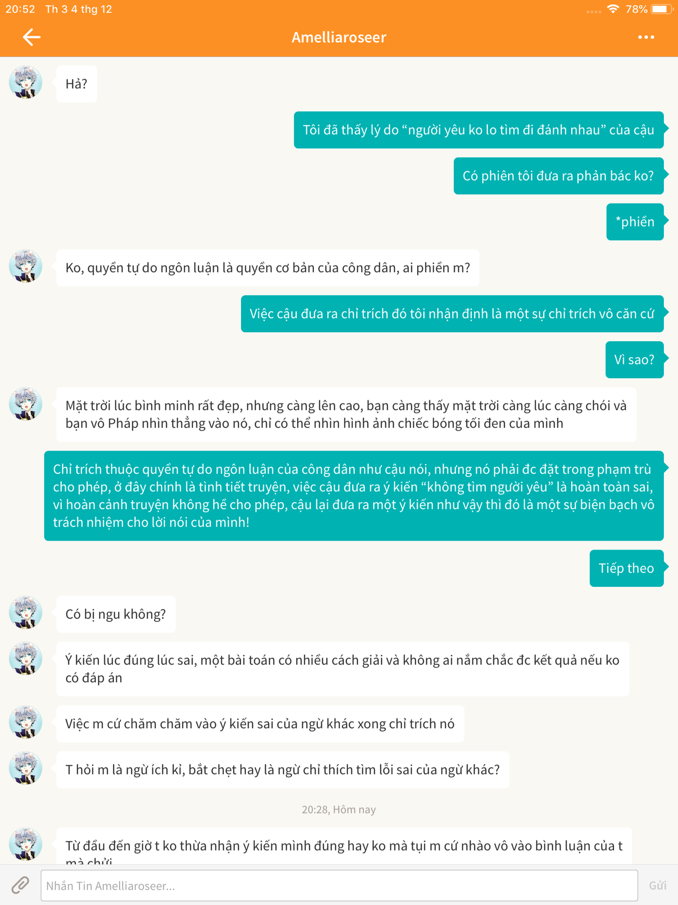Tap avatar beside "T hỏi m là ngừ" message

click(x=26, y=768)
